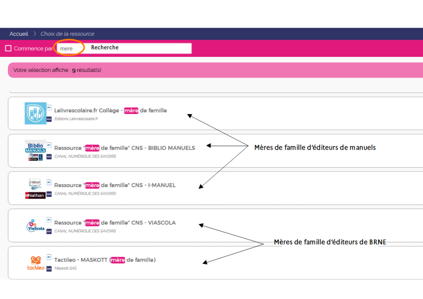This screenshot has height=299, width=423.
Task: Click the breadcrumb chevron separator after Accueil
Action: (35, 34)
